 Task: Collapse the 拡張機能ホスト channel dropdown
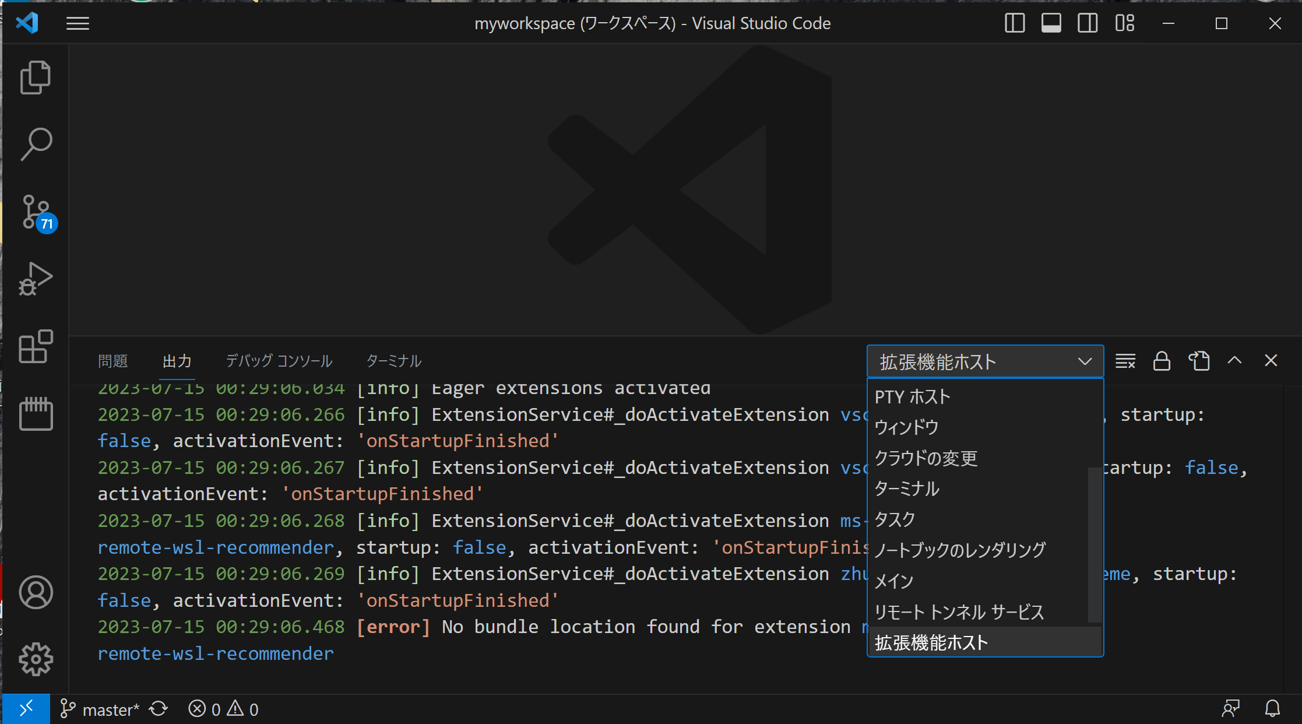tap(985, 362)
